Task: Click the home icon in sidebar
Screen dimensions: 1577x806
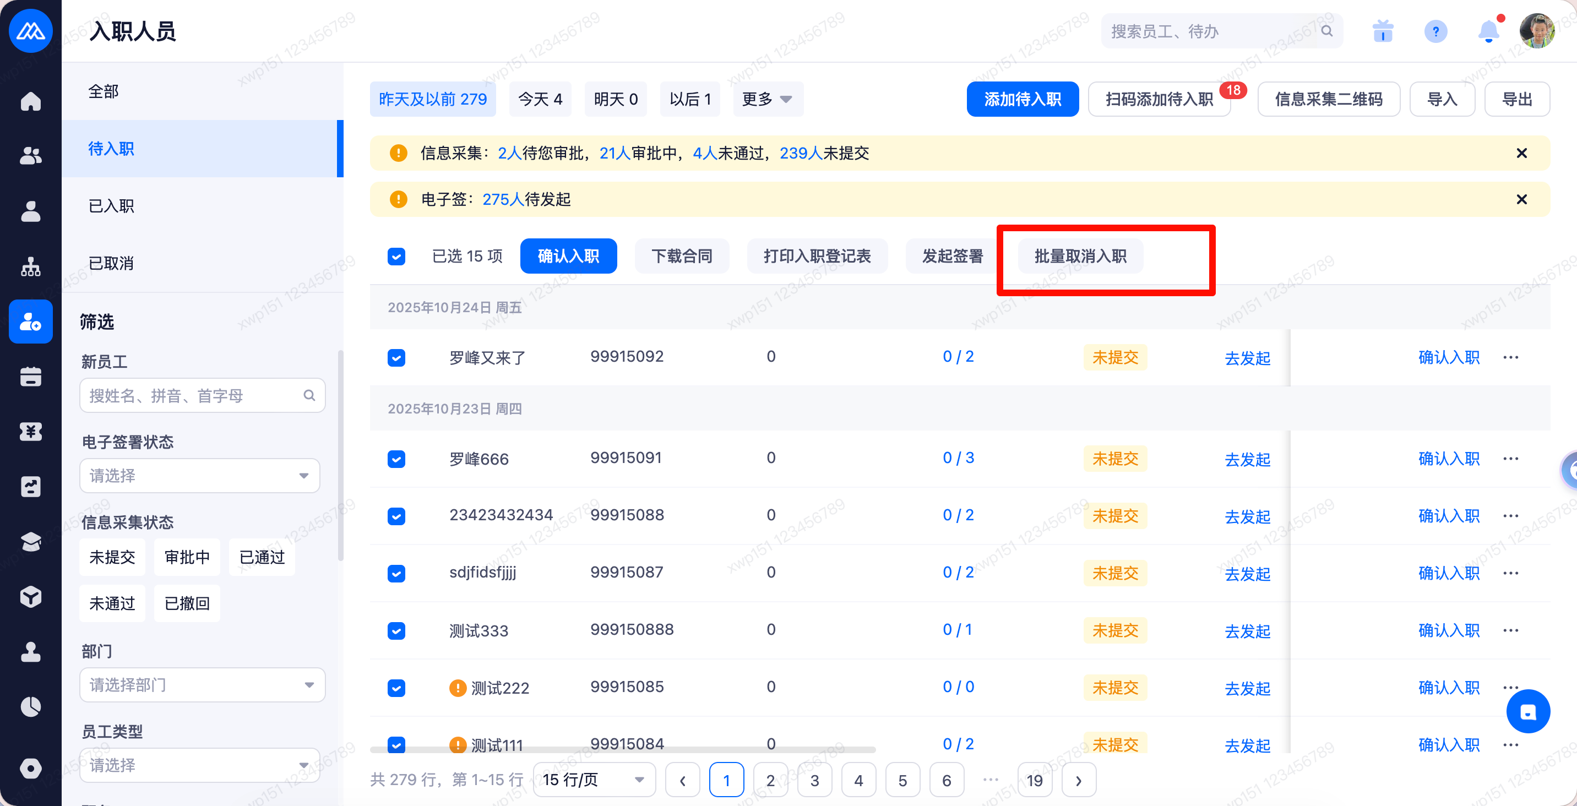Action: click(31, 101)
